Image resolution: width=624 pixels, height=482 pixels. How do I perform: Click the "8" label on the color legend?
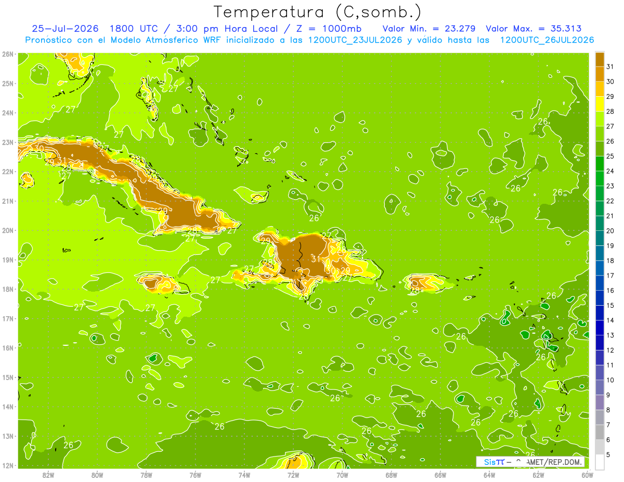pos(608,410)
